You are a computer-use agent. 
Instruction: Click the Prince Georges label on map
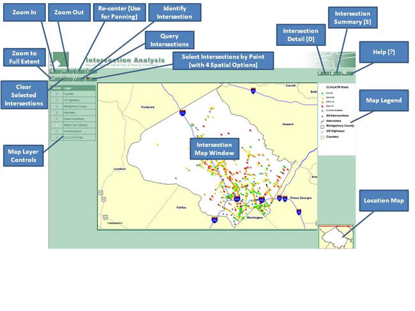[x=301, y=198]
